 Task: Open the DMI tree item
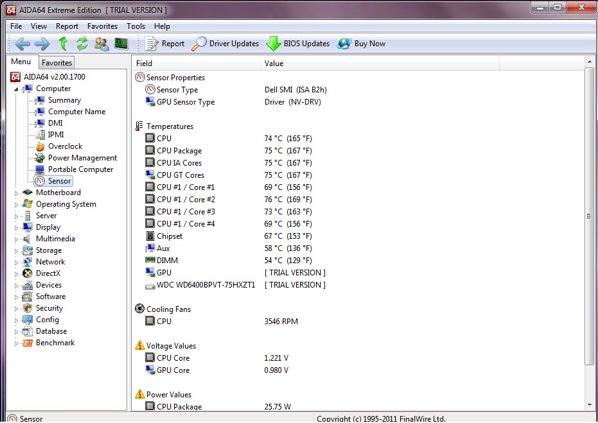click(x=55, y=123)
